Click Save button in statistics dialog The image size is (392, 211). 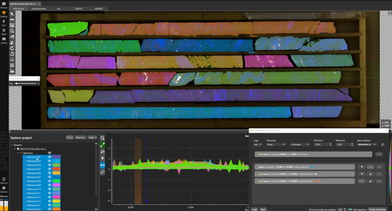(x=263, y=209)
